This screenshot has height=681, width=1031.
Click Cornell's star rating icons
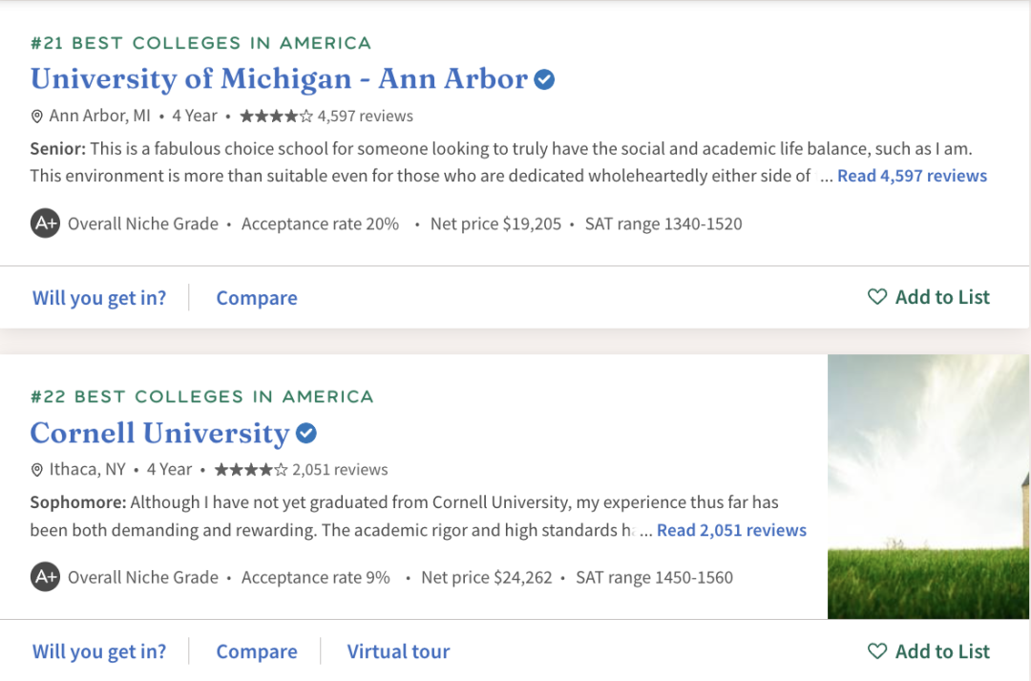coord(250,470)
